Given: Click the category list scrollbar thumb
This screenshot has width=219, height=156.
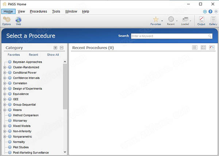Looking at the screenshot, I should coord(65,86).
